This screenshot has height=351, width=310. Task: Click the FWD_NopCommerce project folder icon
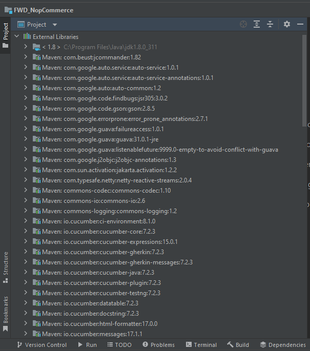[x=8, y=10]
